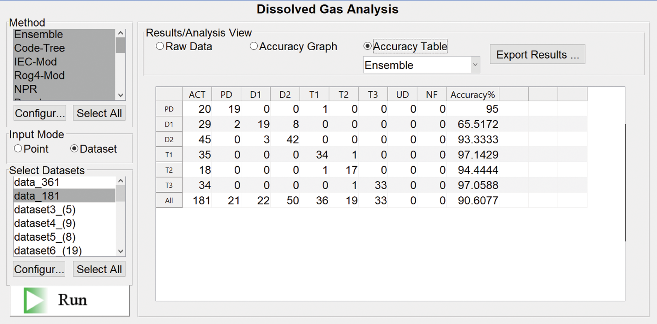This screenshot has width=657, height=324.
Task: Select dataset6_(19) from the datasets list
Action: 48,250
